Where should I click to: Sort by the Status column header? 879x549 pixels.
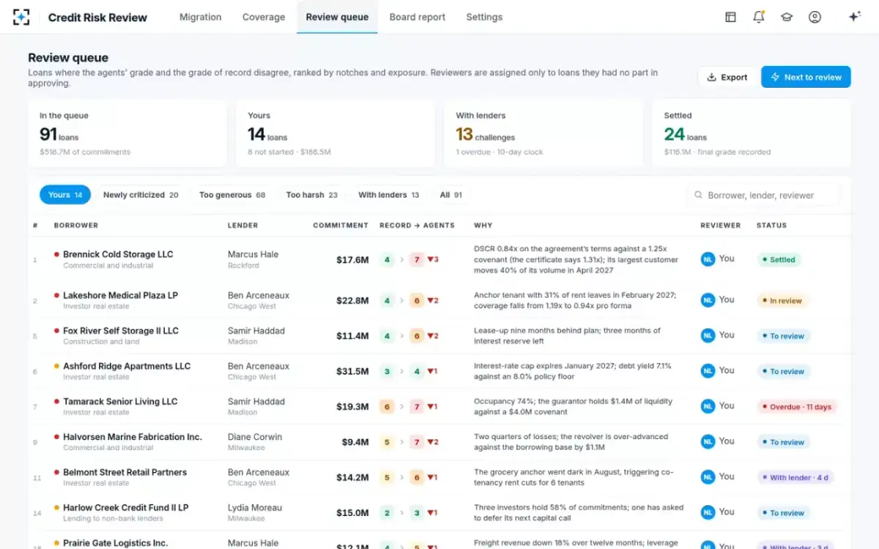[771, 225]
